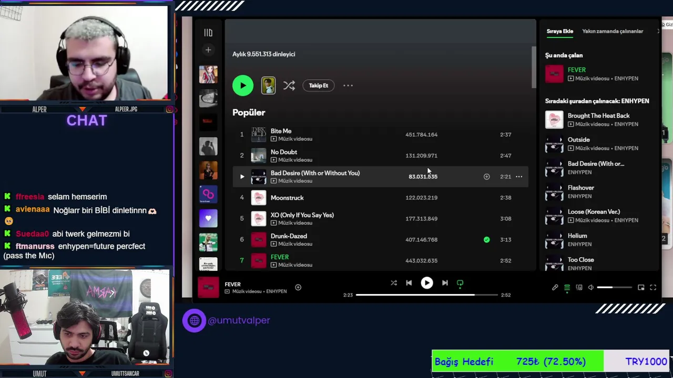Image resolution: width=673 pixels, height=378 pixels.
Task: Select the FEVER track in the Popüler list
Action: (279, 257)
